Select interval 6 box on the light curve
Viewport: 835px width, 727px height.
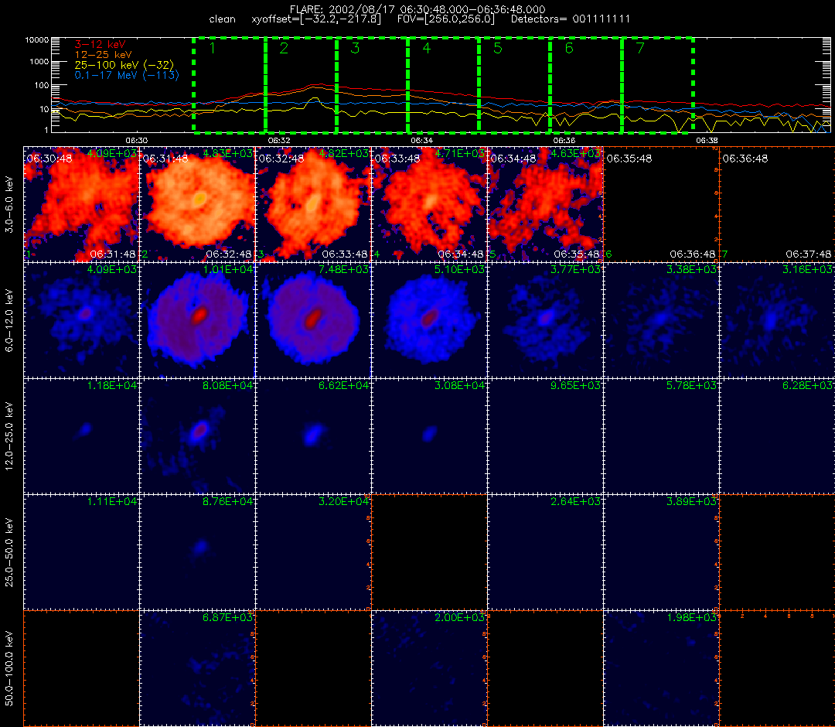pyautogui.click(x=586, y=84)
